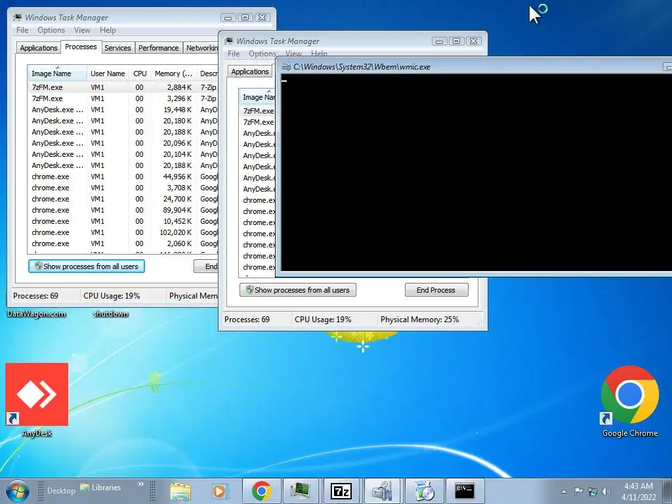
Task: Click CPU Usage: 19% in front status bar
Action: tap(323, 320)
